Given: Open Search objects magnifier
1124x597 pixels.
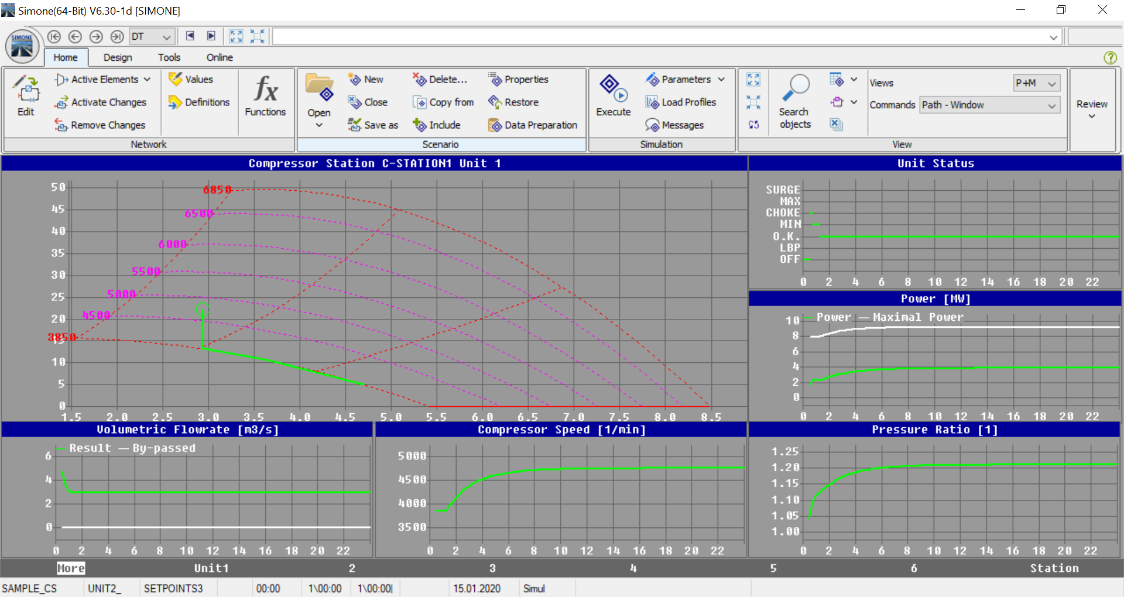Looking at the screenshot, I should (x=795, y=101).
